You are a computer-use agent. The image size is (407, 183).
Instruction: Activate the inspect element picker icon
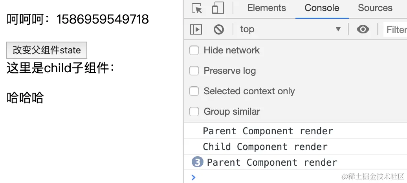pyautogui.click(x=197, y=8)
